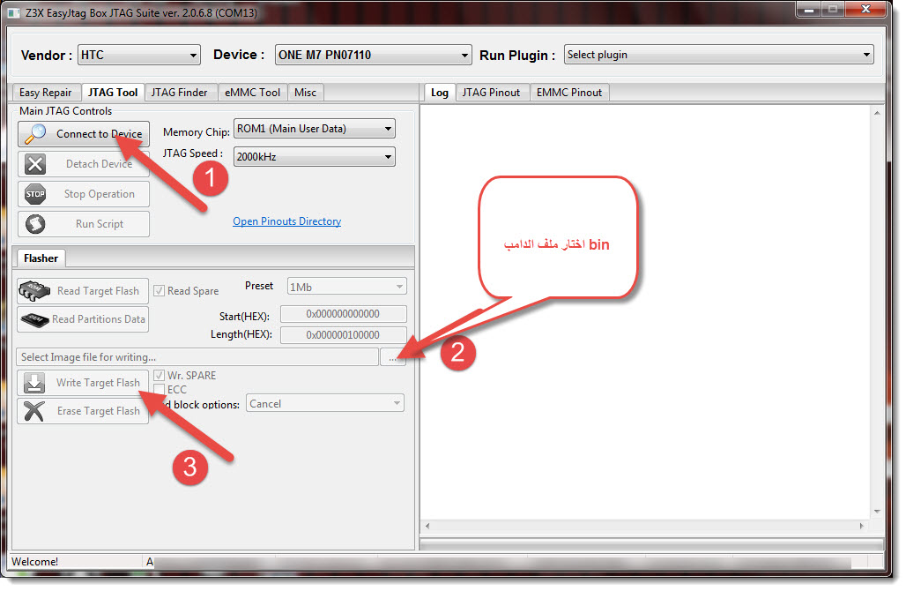Click the Write Target Flash button label
The image size is (906, 591).
coord(98,383)
